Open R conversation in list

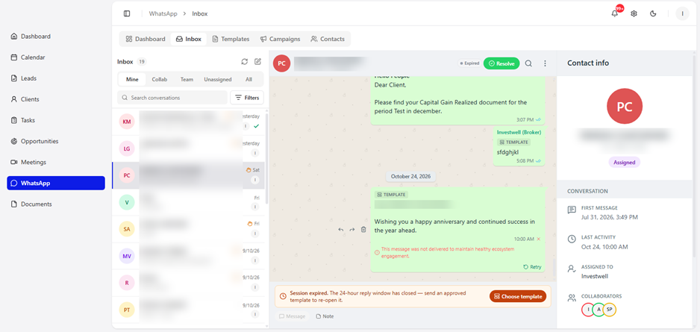coord(188,283)
